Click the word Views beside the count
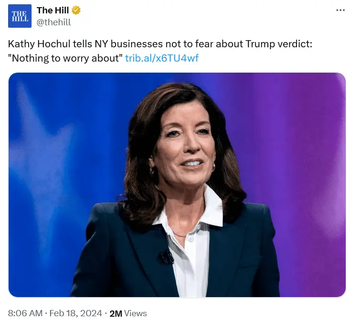 (136, 313)
